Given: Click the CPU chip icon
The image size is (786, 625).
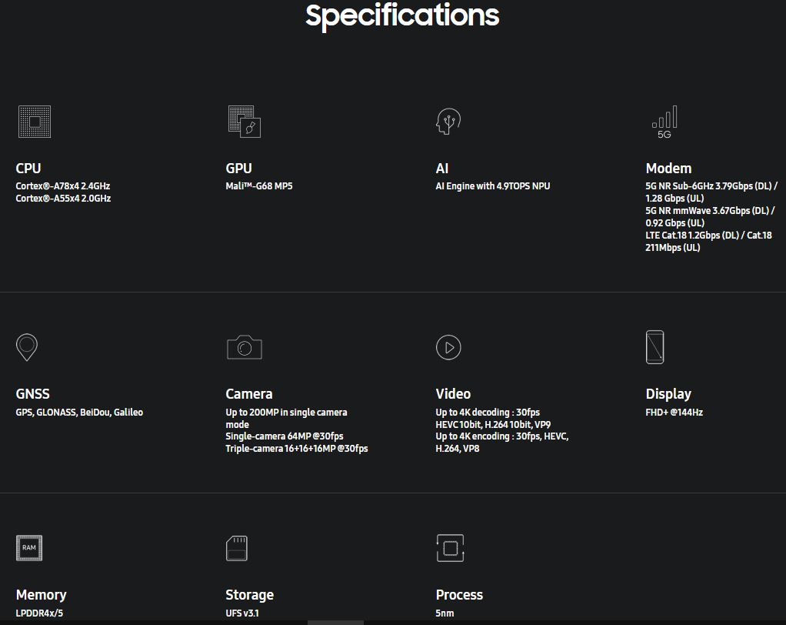Looking at the screenshot, I should (35, 122).
